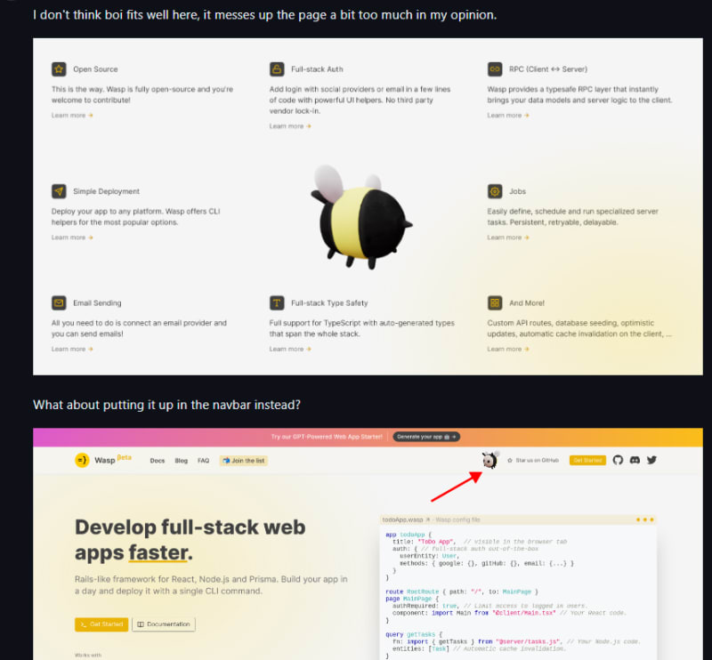The image size is (712, 660).
Task: Open the FAQ menu item
Action: click(204, 460)
